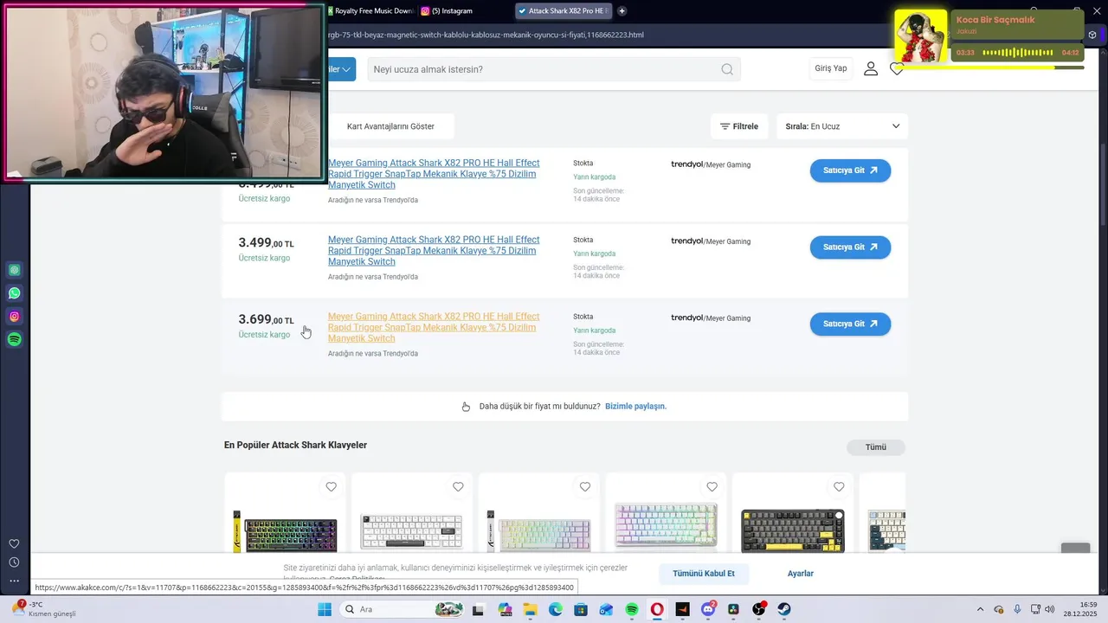Click Tümü button for popular keyboards
The width and height of the screenshot is (1108, 623).
pyautogui.click(x=876, y=447)
